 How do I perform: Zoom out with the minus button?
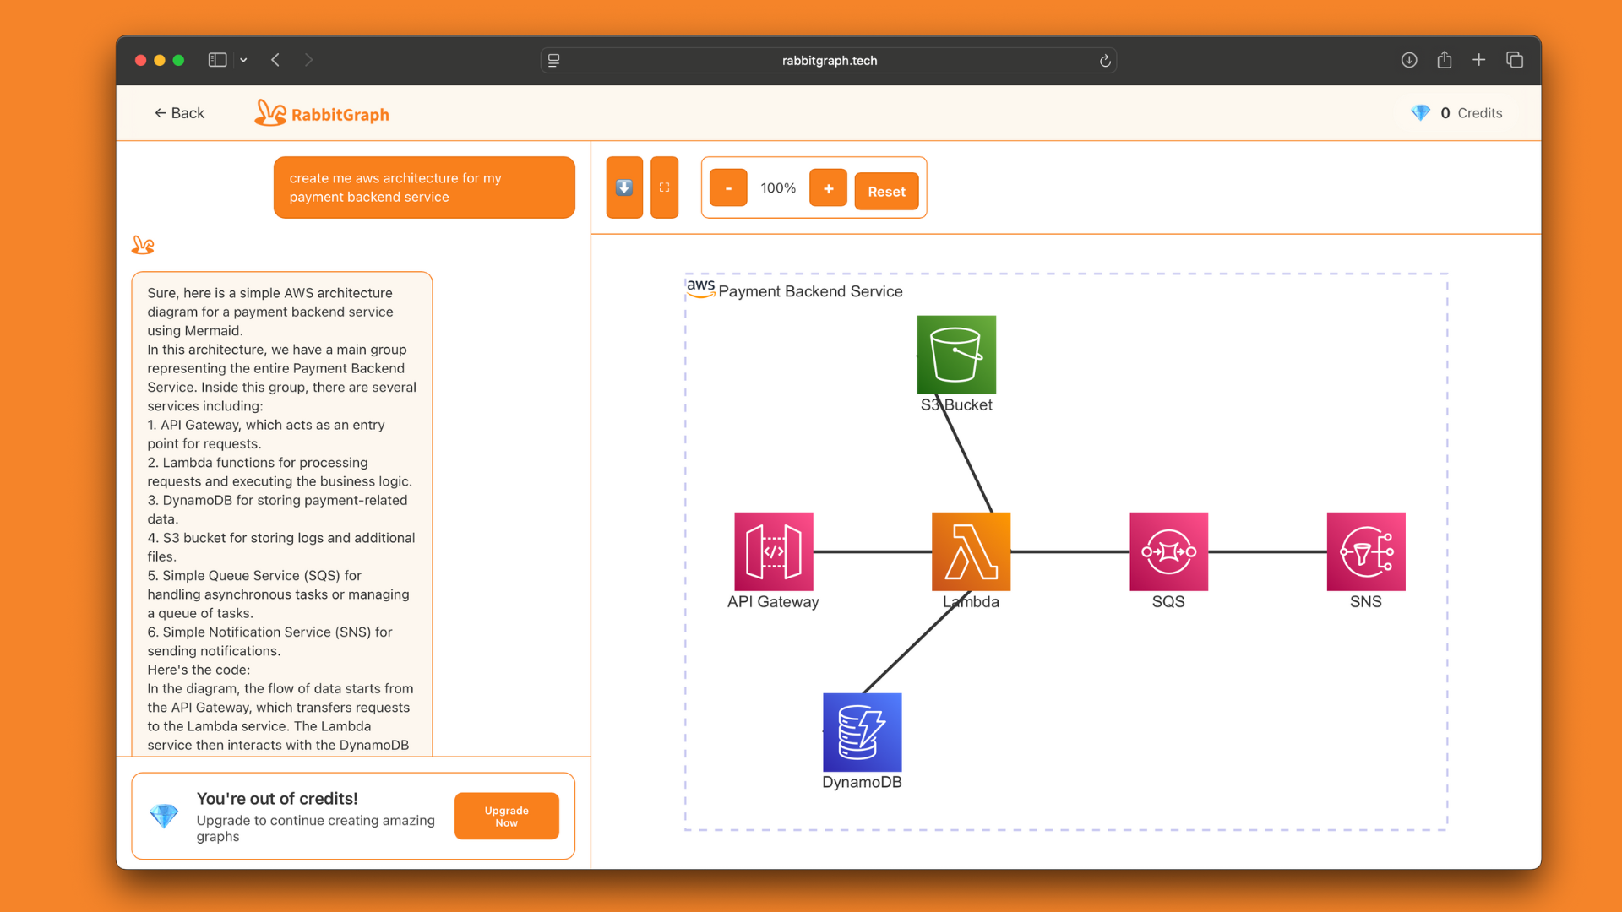coord(728,188)
